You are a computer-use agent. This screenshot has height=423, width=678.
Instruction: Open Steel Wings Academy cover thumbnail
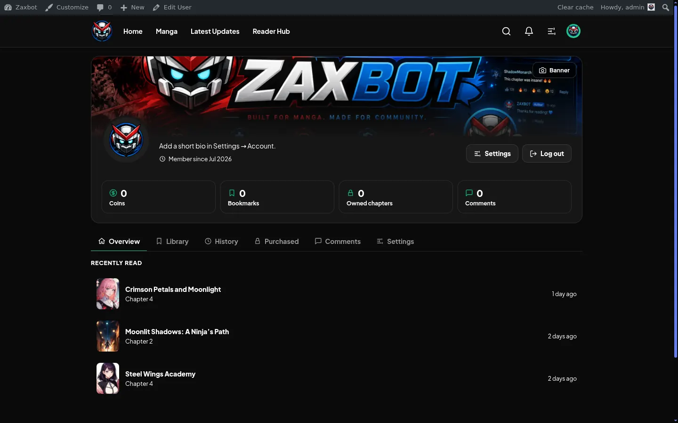(108, 378)
